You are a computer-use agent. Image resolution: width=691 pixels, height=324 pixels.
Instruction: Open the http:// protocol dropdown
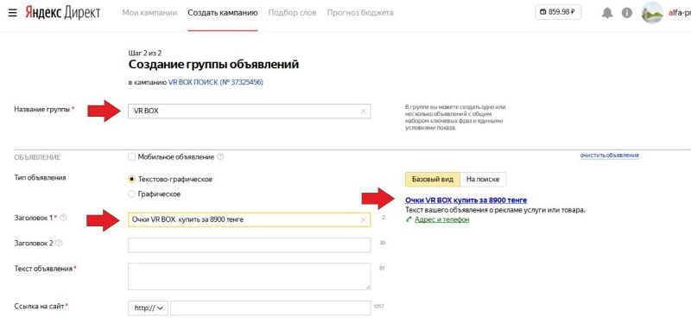point(148,308)
